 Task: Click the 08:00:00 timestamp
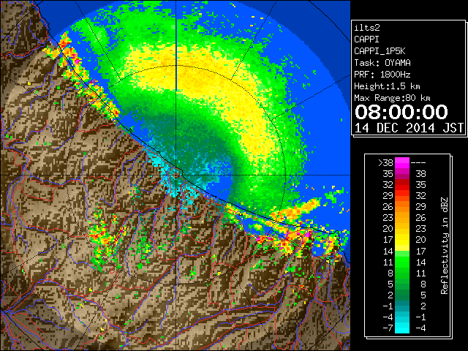coord(401,112)
